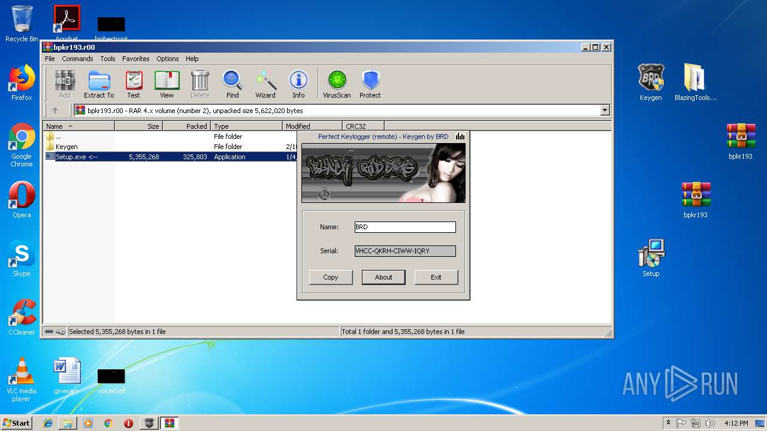Launch the Wizard tool
Viewport: 767px width, 431px height.
pyautogui.click(x=265, y=84)
